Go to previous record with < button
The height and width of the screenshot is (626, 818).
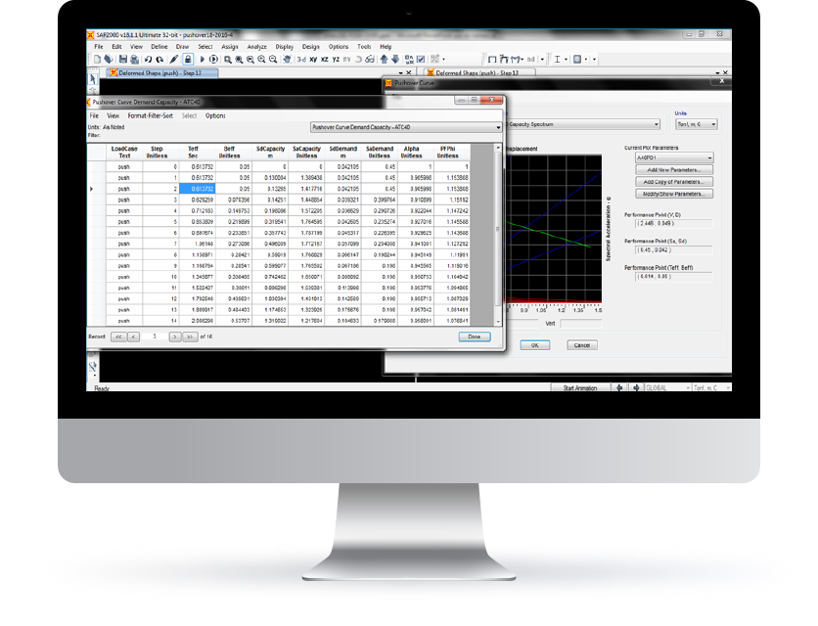click(133, 336)
